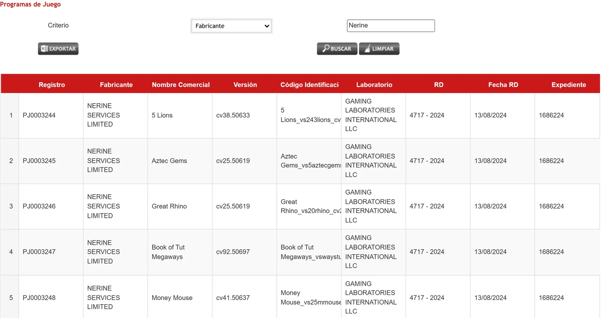Click version cv38.50633
Screen dimensions: 604x318
(233, 115)
